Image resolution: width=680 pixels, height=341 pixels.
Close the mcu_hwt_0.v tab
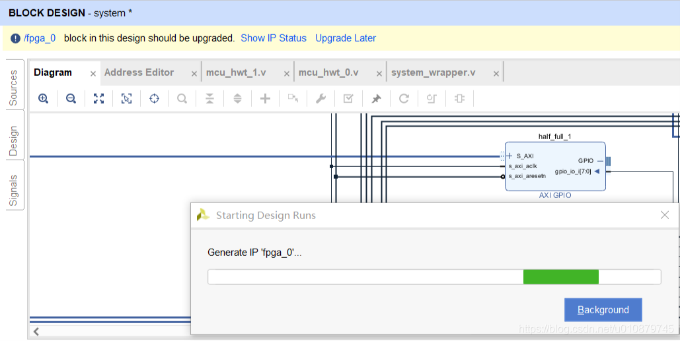379,74
